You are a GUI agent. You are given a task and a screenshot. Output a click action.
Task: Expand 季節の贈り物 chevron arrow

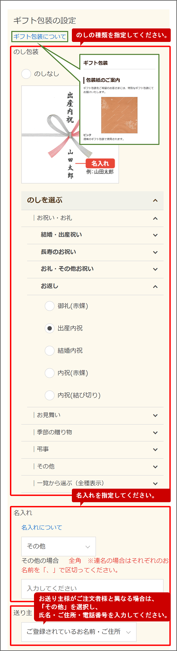155,432
